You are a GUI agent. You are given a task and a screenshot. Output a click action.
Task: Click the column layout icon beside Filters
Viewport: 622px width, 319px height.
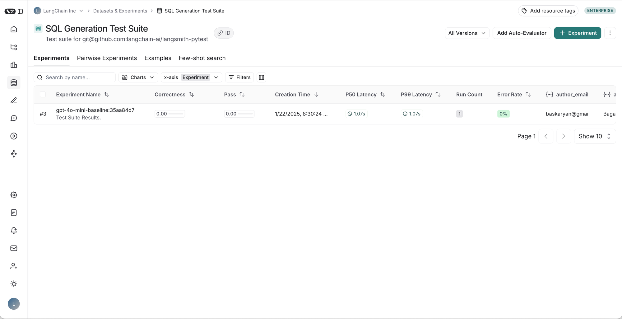pyautogui.click(x=262, y=77)
